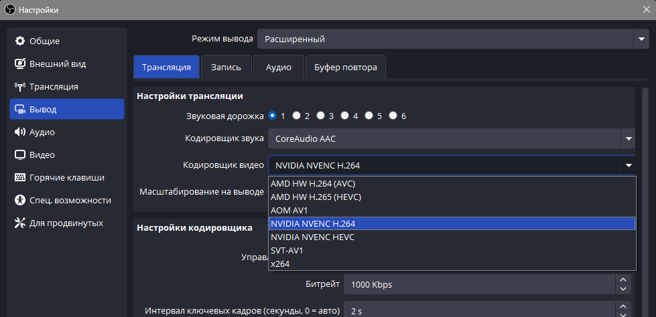Image resolution: width=656 pixels, height=317 pixels.
Task: Open Внешний вид settings category
Action: point(67,64)
